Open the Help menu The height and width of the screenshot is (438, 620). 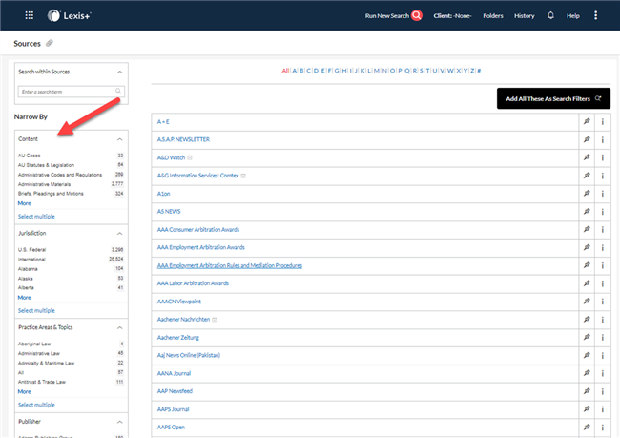[x=573, y=16]
